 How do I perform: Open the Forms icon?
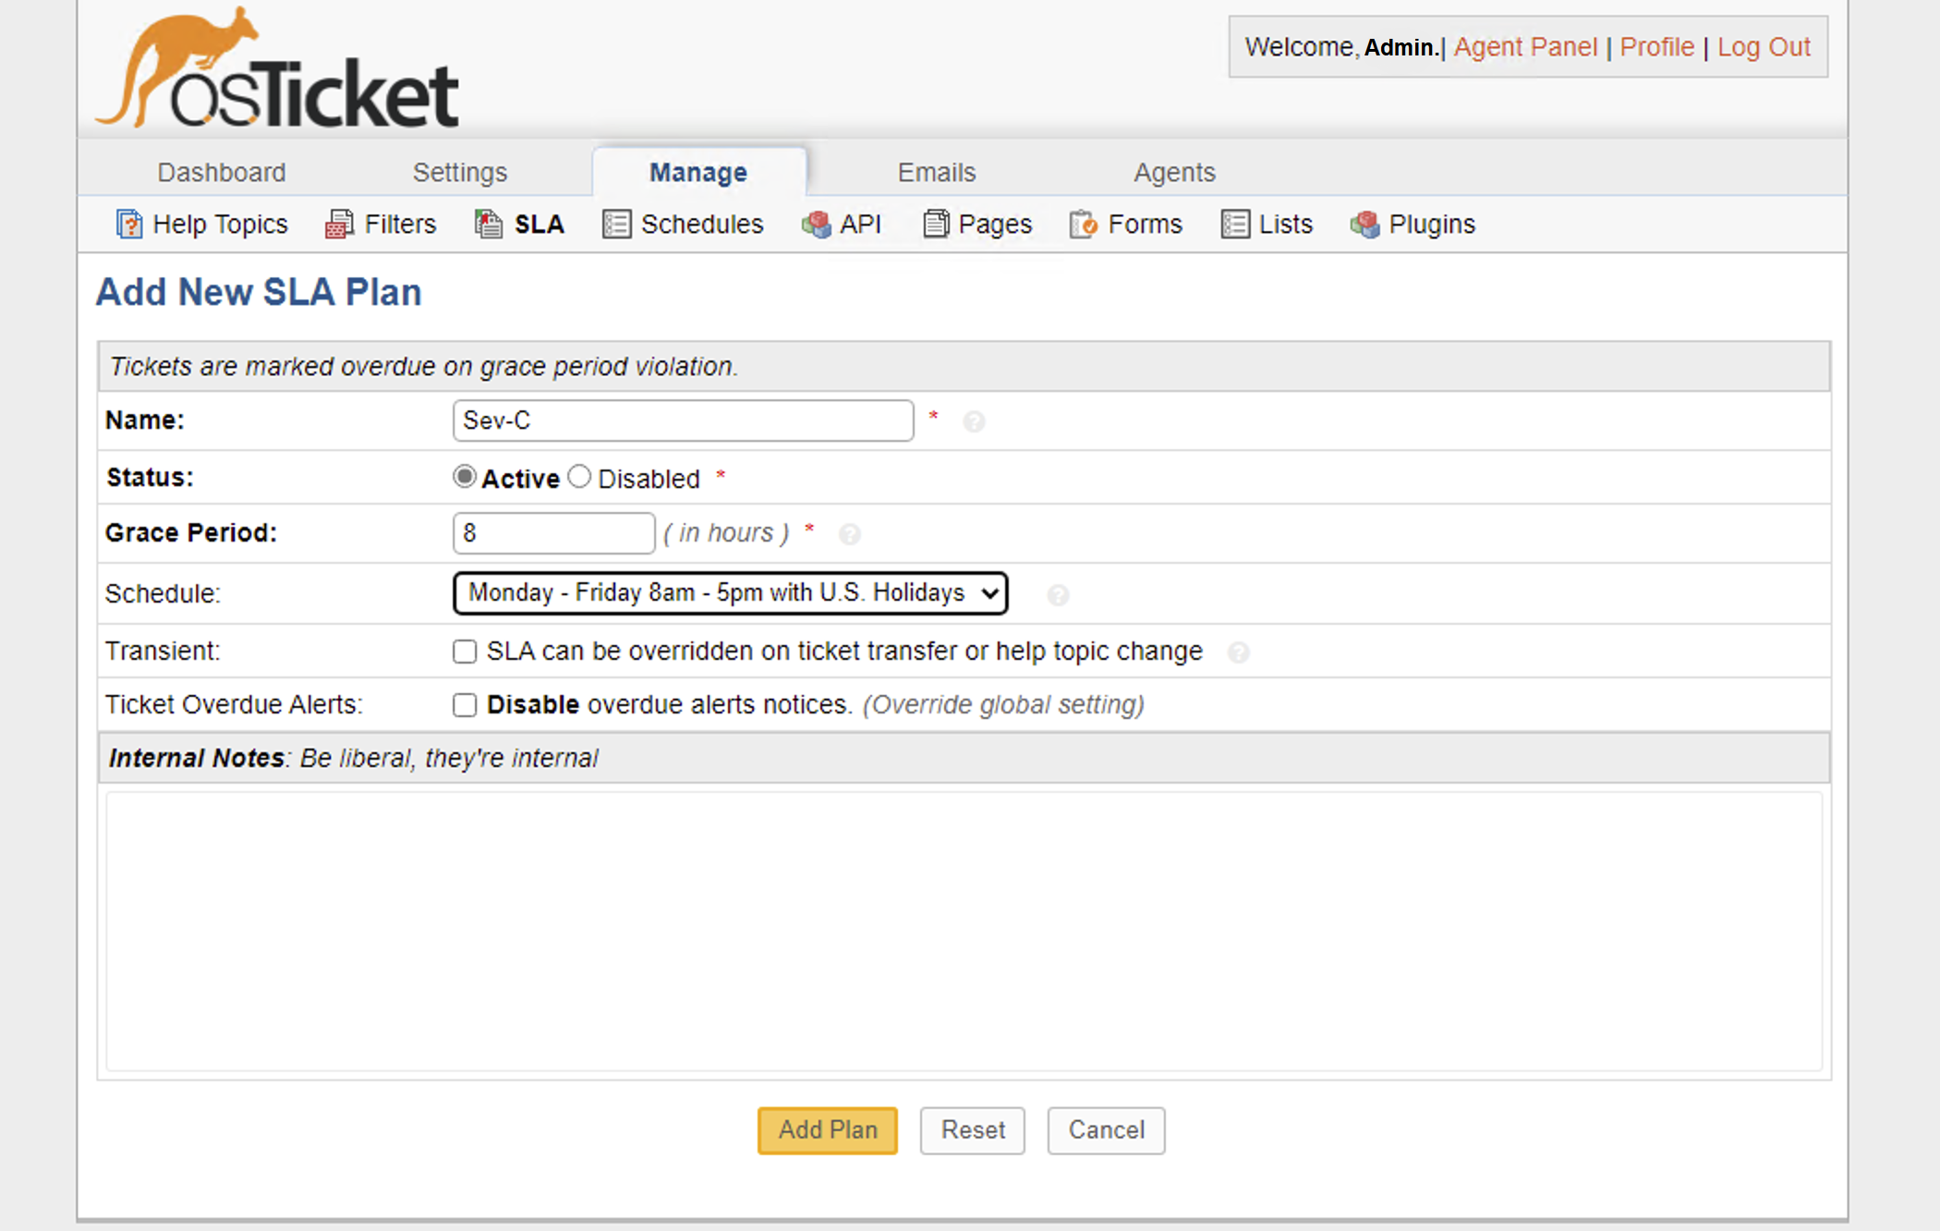(1084, 225)
